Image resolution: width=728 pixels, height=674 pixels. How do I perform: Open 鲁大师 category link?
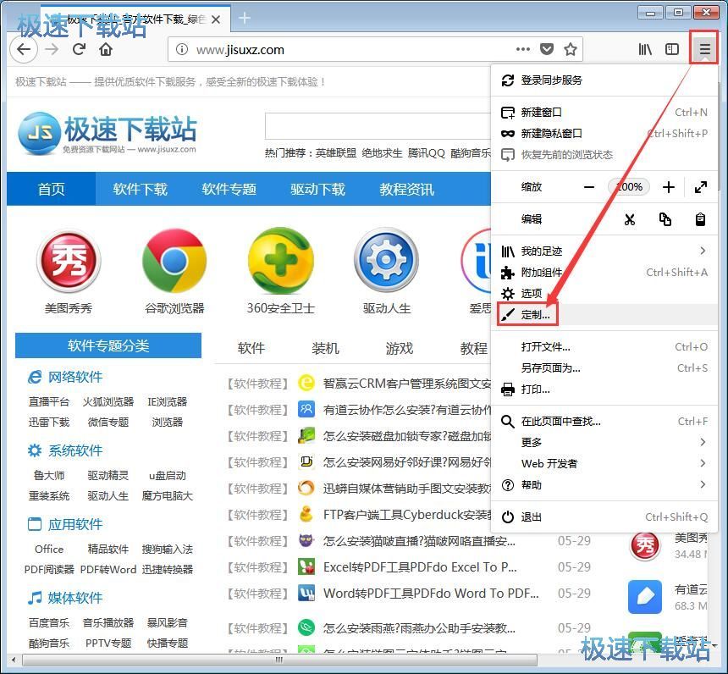pyautogui.click(x=49, y=475)
